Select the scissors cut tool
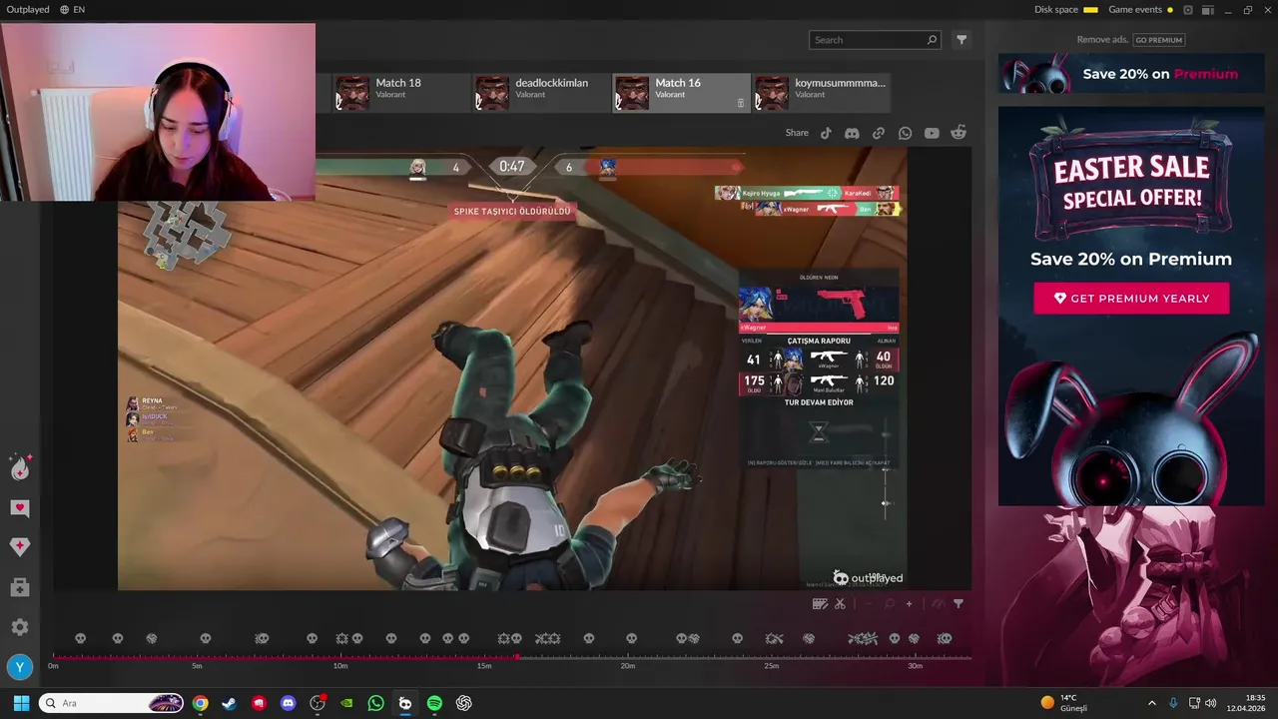The image size is (1278, 719). [840, 603]
